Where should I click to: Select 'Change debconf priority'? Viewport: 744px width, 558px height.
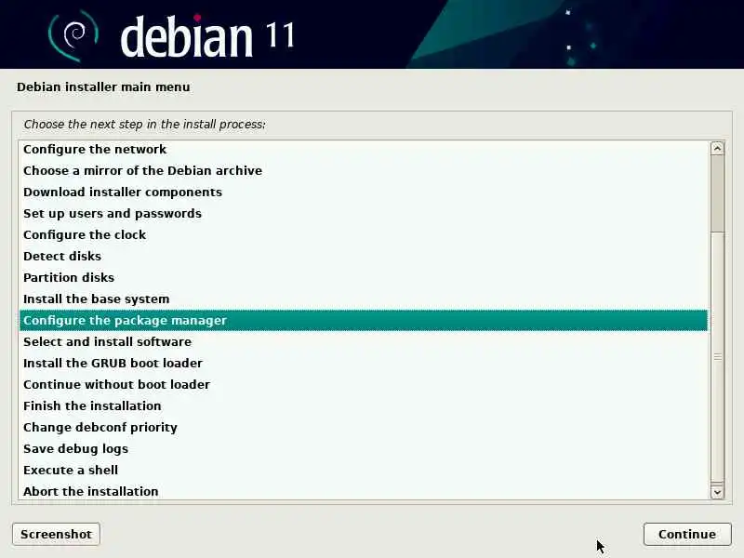(x=364, y=427)
